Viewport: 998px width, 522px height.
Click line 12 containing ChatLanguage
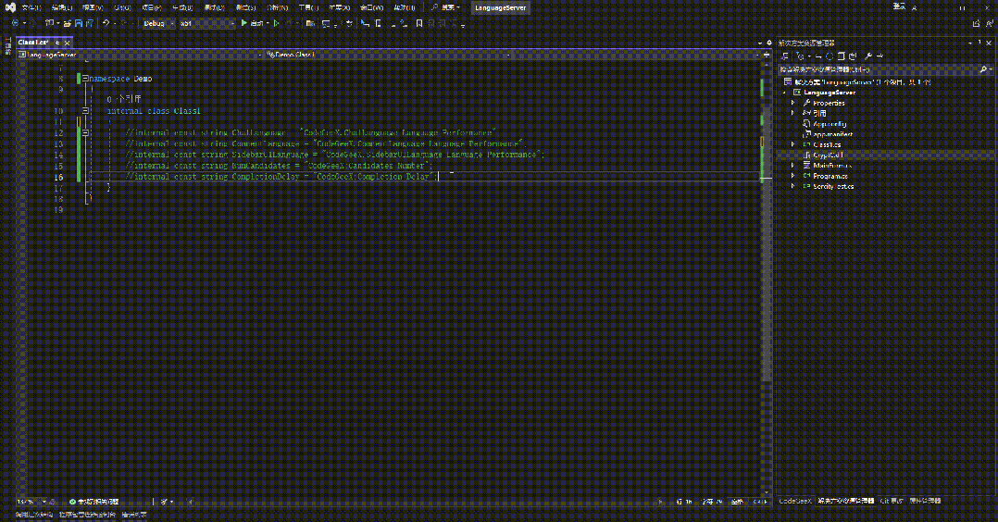(311, 133)
